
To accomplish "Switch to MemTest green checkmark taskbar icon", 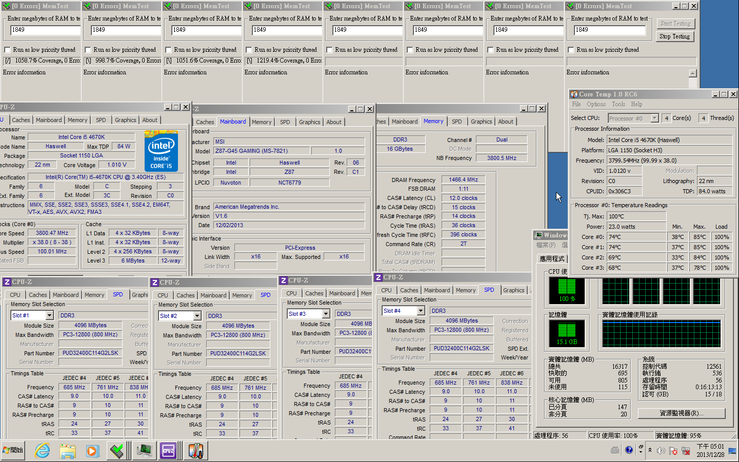I will pyautogui.click(x=117, y=451).
